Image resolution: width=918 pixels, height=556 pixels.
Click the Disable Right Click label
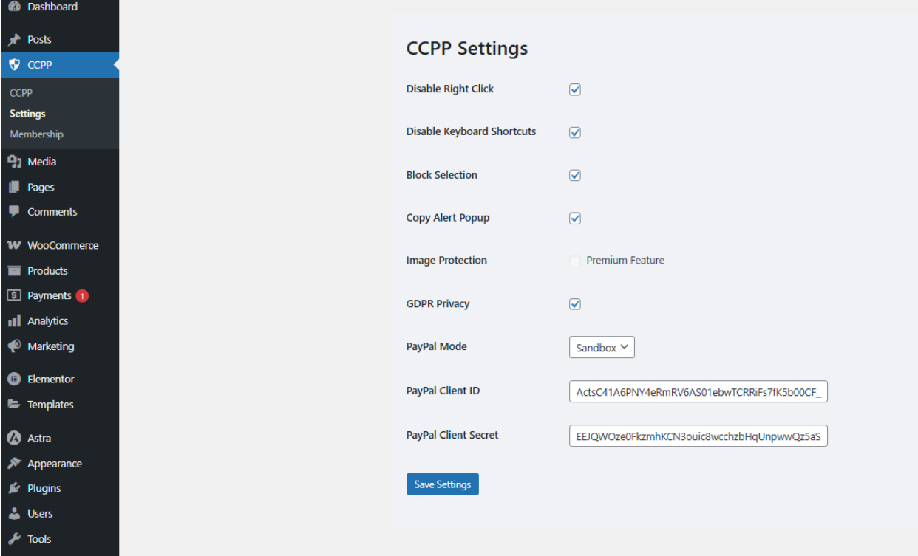450,89
